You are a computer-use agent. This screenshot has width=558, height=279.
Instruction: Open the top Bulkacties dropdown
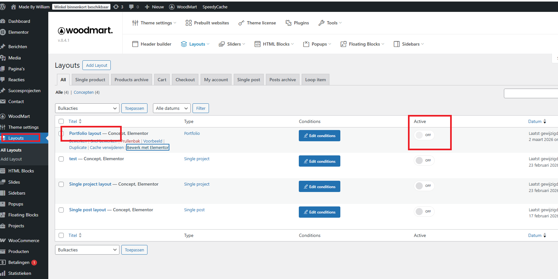click(x=87, y=108)
